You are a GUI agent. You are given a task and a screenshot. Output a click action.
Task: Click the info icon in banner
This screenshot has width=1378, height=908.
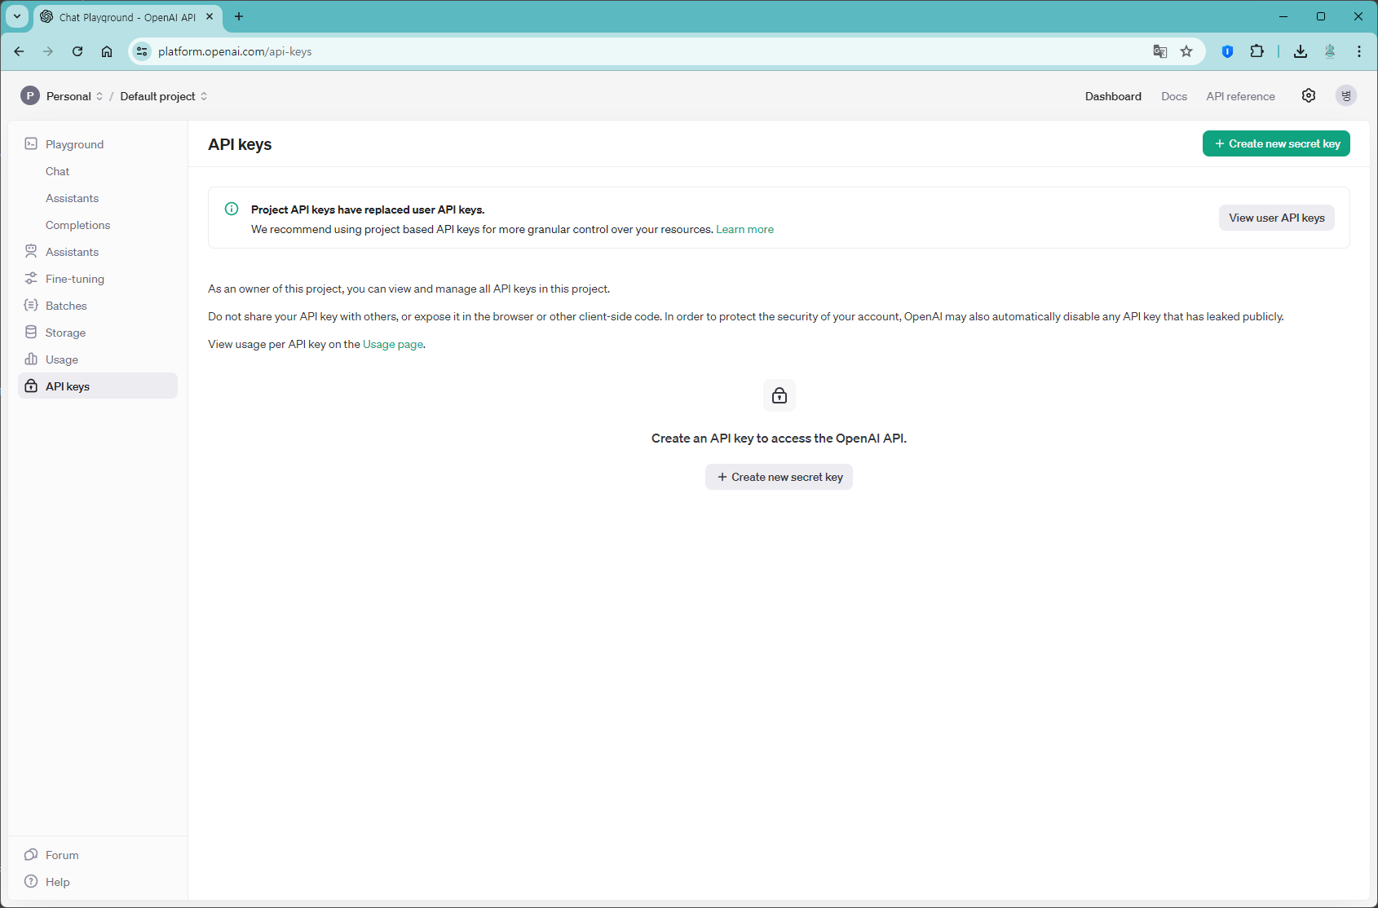pyautogui.click(x=232, y=209)
